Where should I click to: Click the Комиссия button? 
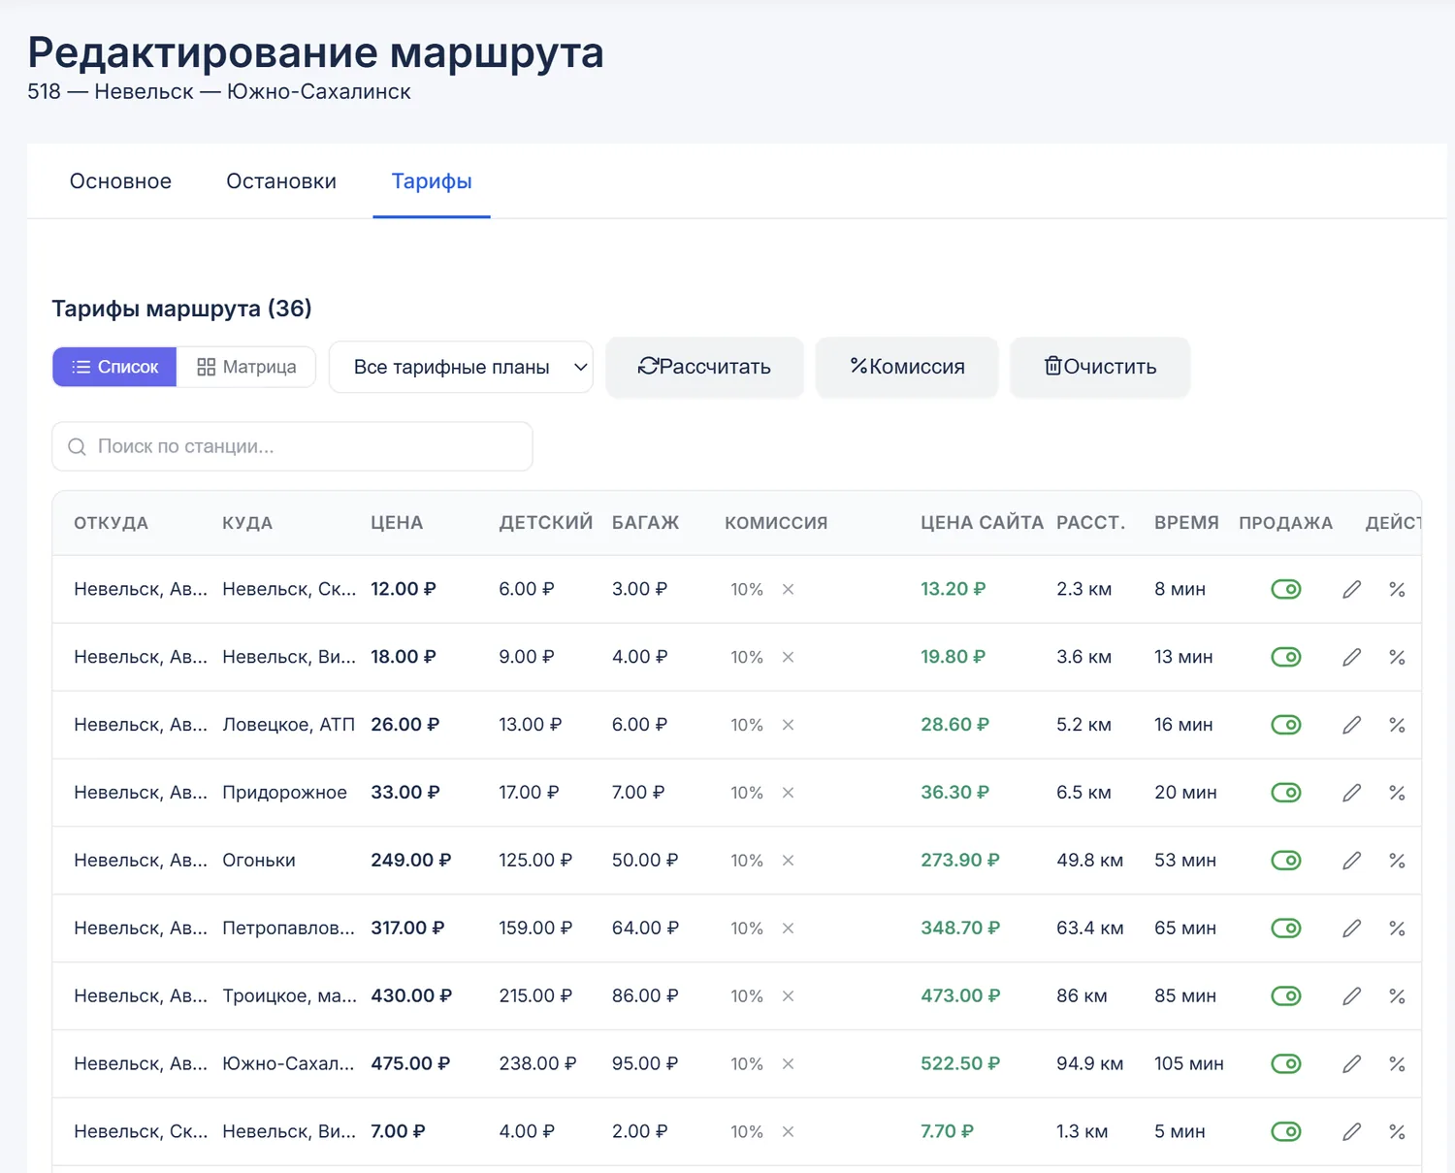tap(907, 367)
